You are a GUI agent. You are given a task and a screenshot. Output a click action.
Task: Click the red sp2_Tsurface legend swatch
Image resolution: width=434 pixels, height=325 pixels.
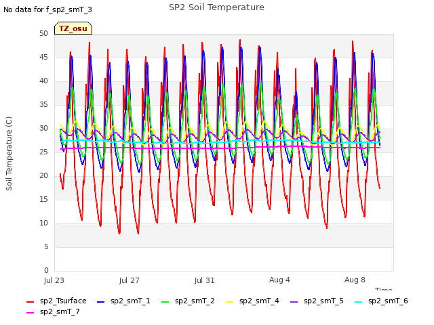click(x=30, y=302)
